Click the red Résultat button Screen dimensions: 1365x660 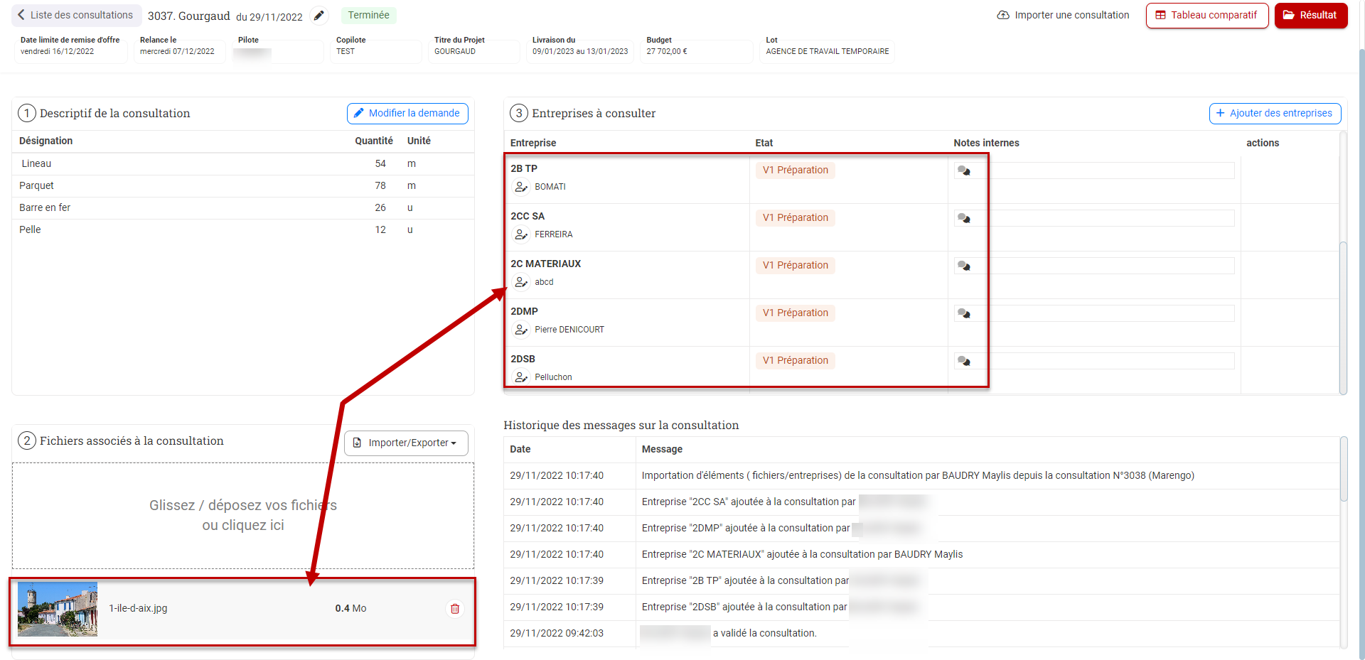tap(1310, 15)
